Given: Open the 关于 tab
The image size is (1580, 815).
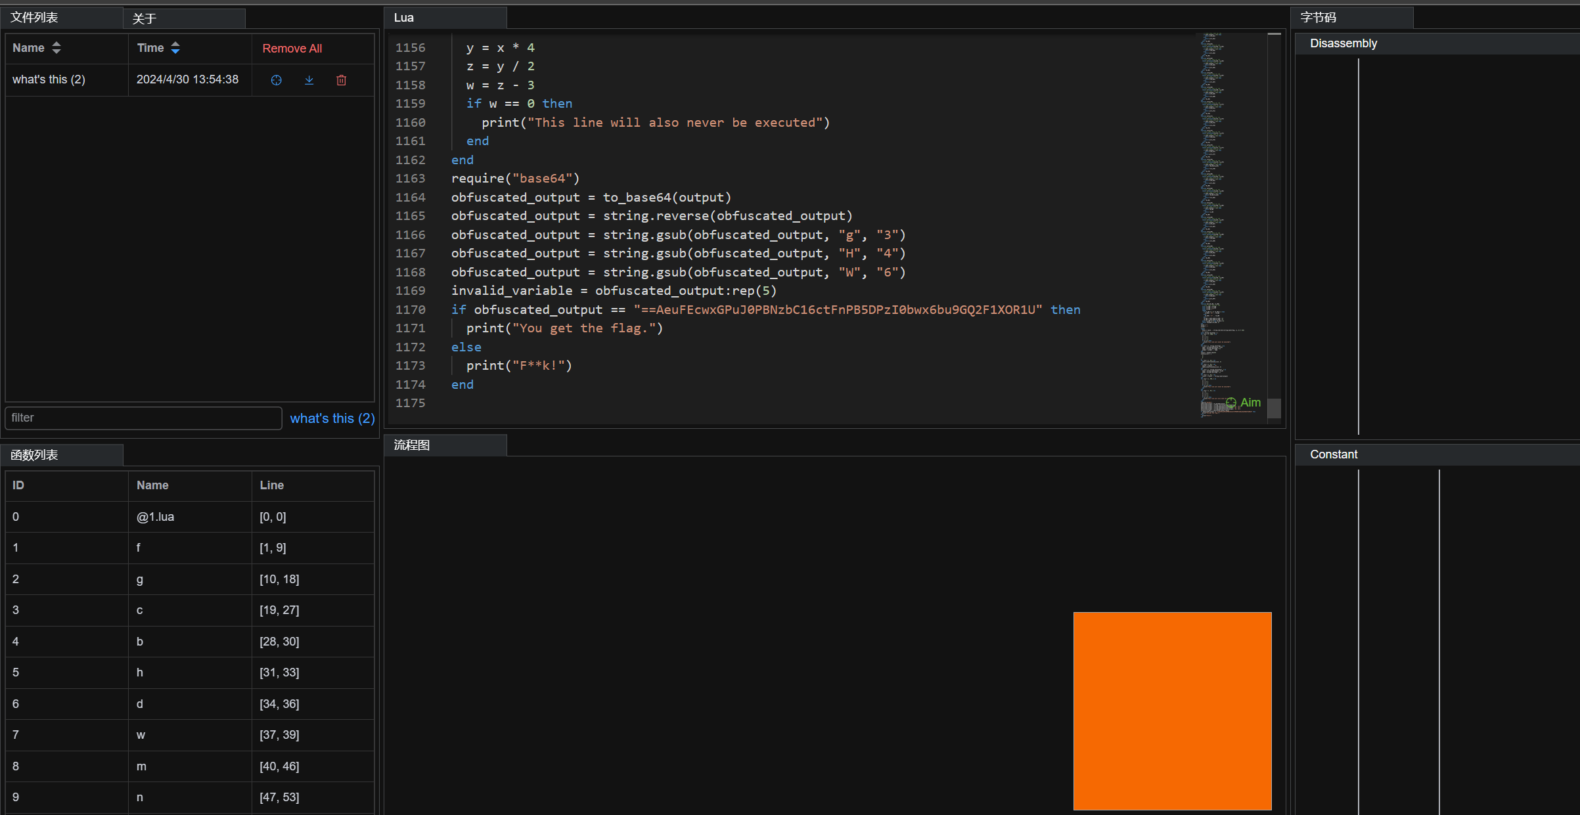Looking at the screenshot, I should click(145, 18).
